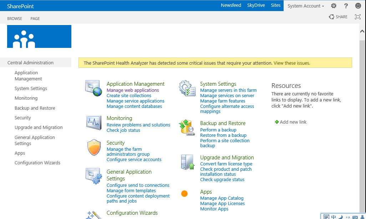Expand the System Account dropdown

point(306,6)
